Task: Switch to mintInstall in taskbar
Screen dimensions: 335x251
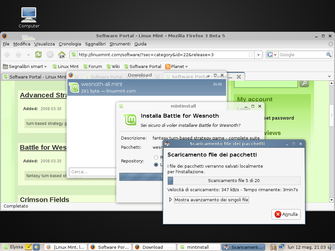Action: [199, 247]
